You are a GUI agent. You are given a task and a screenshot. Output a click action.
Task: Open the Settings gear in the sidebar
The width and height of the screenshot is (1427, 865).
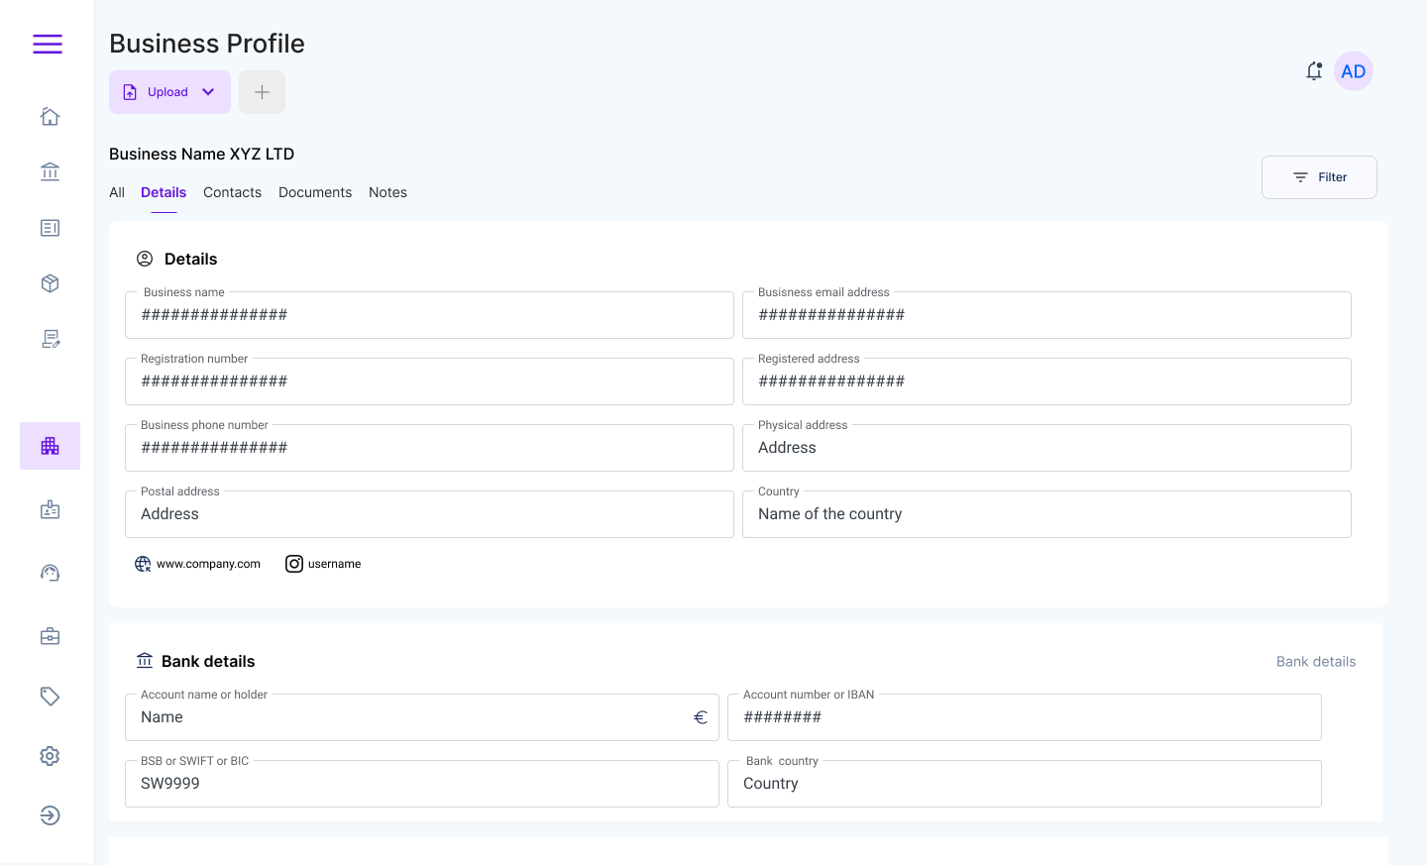pyautogui.click(x=50, y=756)
